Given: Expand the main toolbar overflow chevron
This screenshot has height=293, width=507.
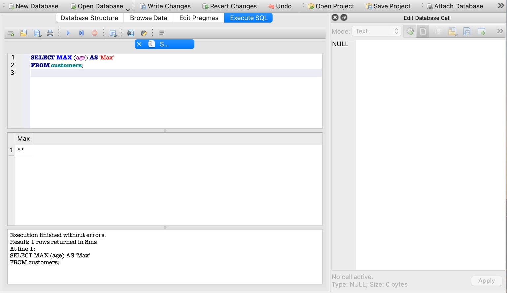Looking at the screenshot, I should (501, 6).
